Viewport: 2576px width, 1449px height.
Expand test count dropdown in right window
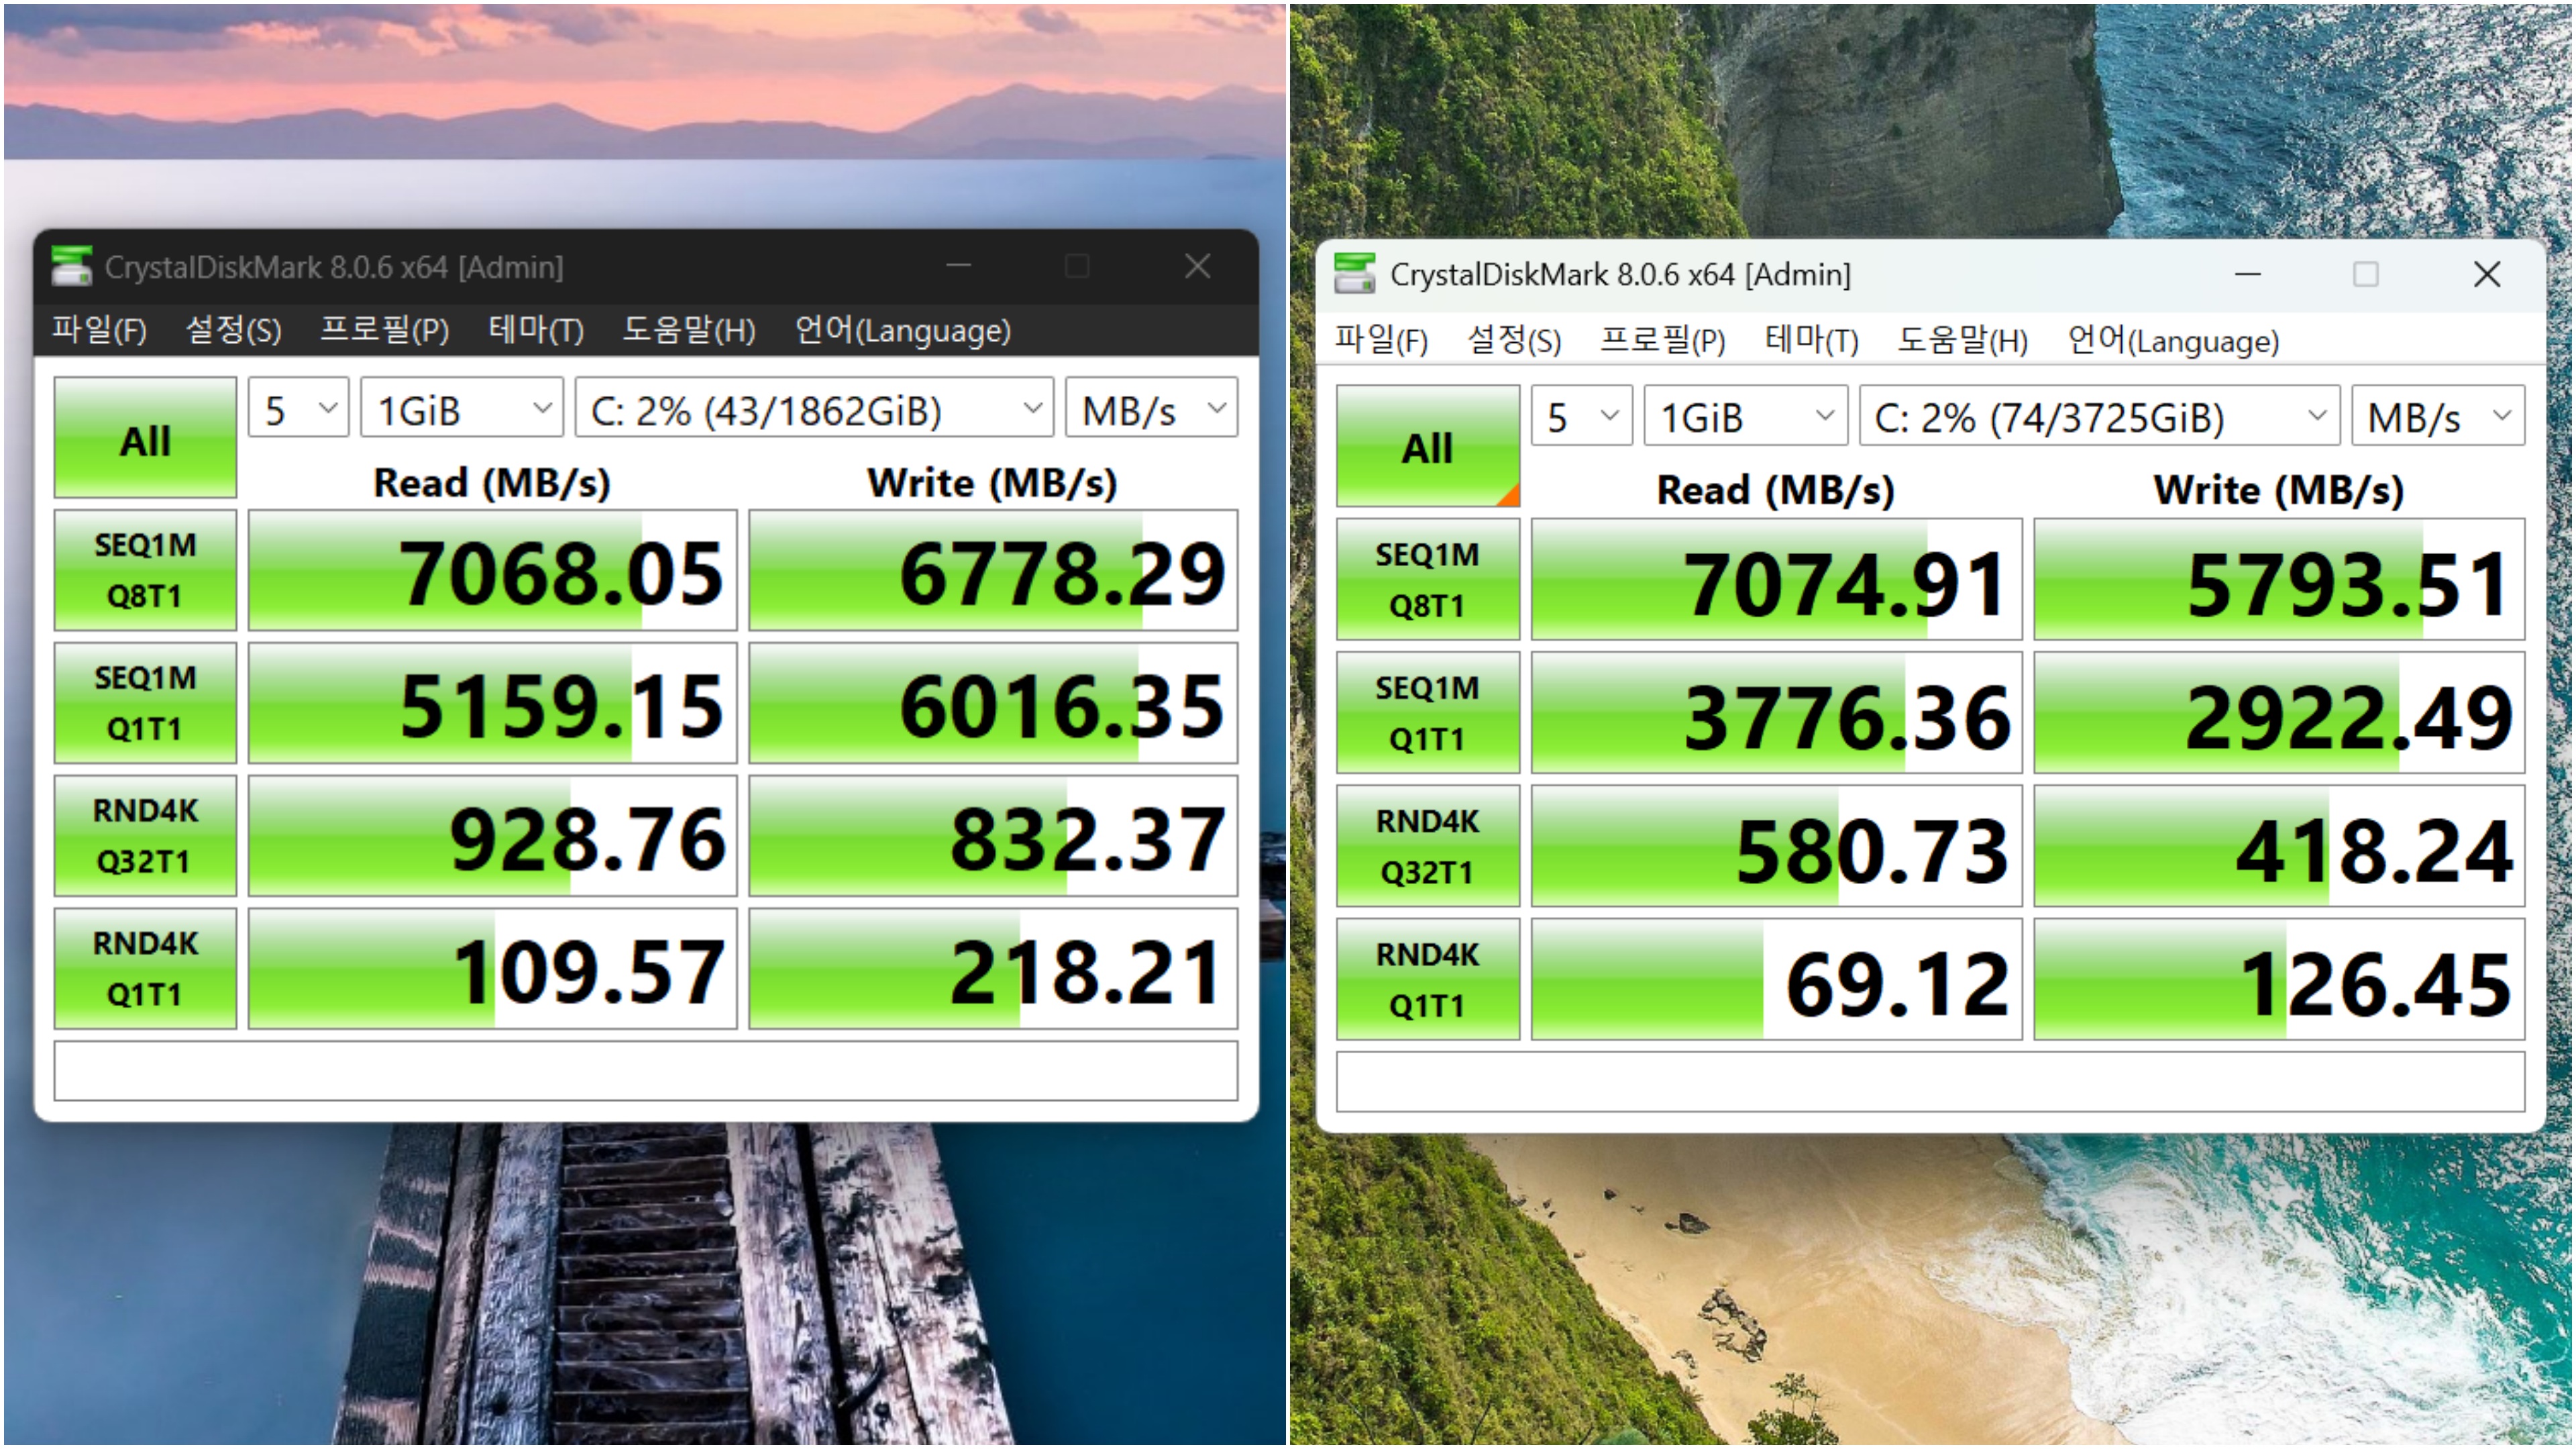coord(1582,416)
